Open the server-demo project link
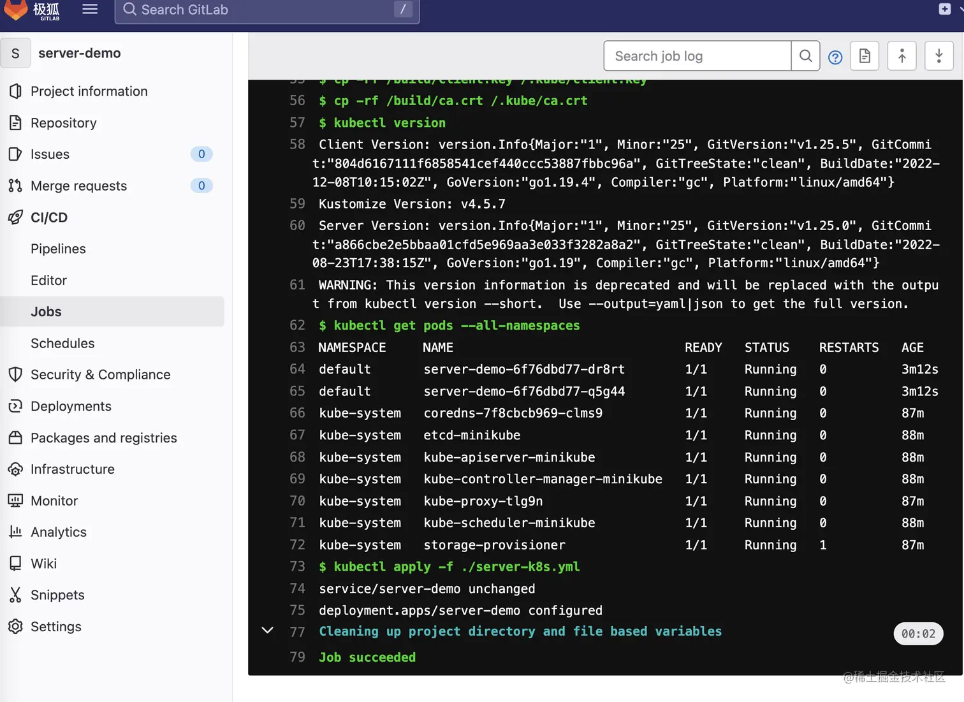Image resolution: width=964 pixels, height=702 pixels. pos(80,53)
